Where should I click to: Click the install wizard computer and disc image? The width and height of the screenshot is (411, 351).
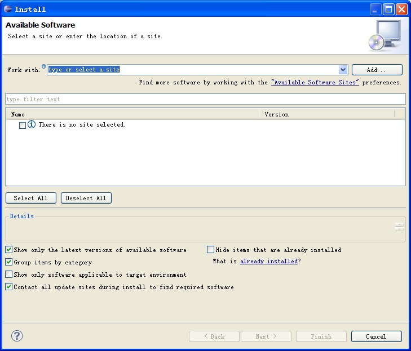(x=385, y=35)
